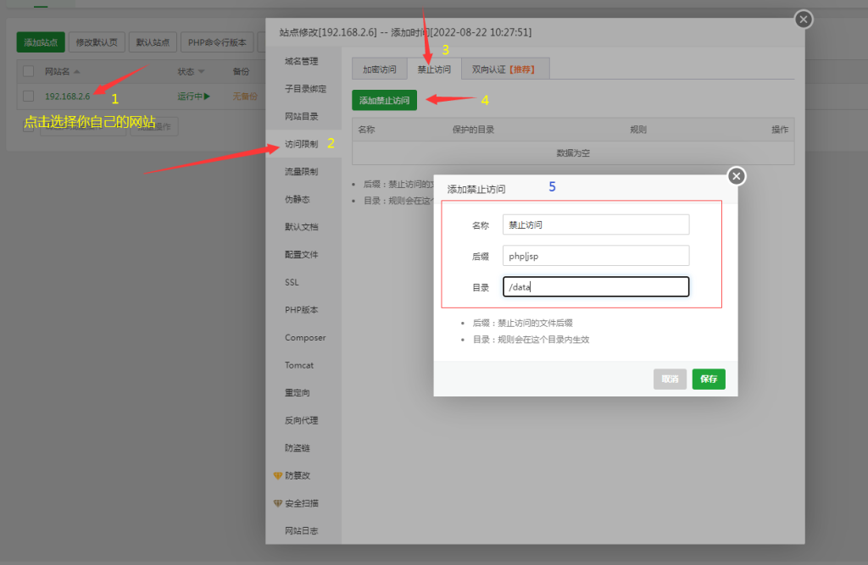This screenshot has height=565, width=868.
Task: Click the shield icon beside 安全扫描
Action: point(279,502)
